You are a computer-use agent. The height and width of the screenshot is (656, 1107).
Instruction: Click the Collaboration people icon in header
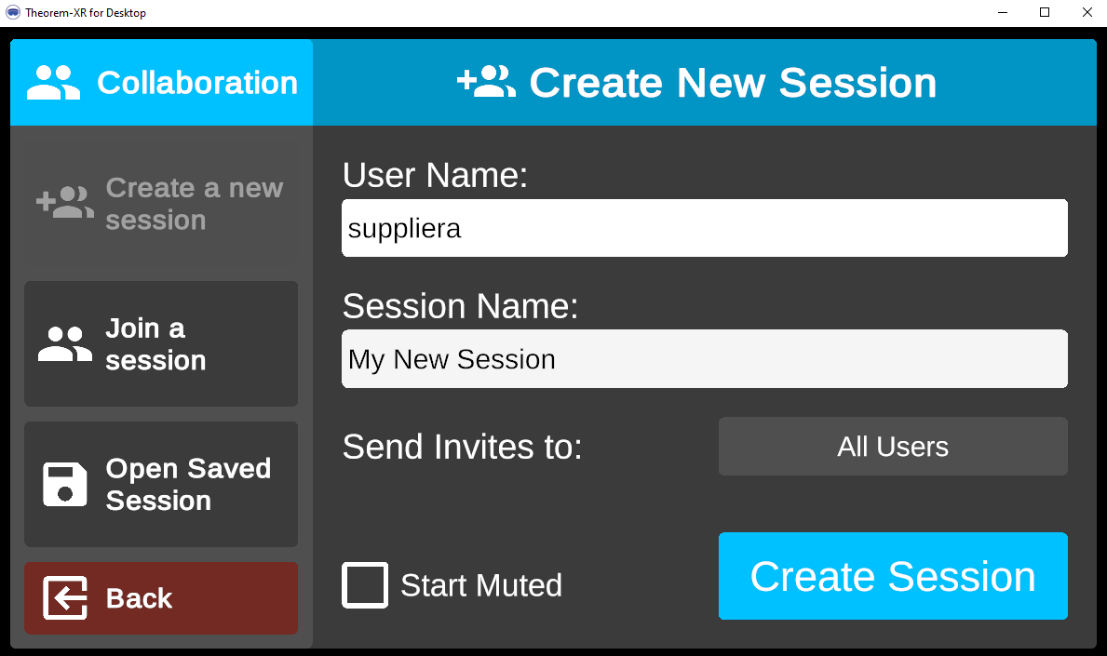tap(53, 83)
